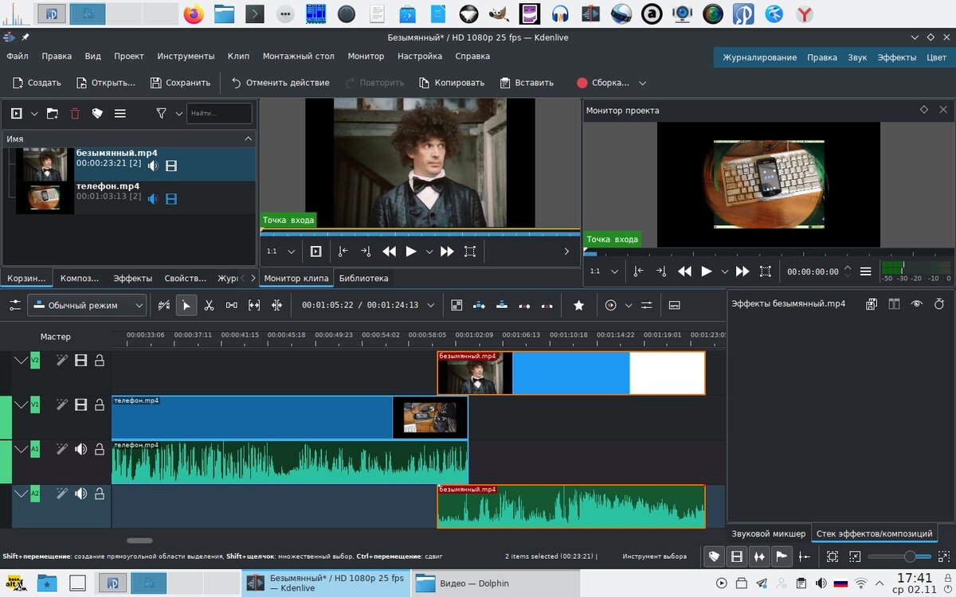Open project bin hamburger menu
956x597 pixels.
pyautogui.click(x=120, y=114)
